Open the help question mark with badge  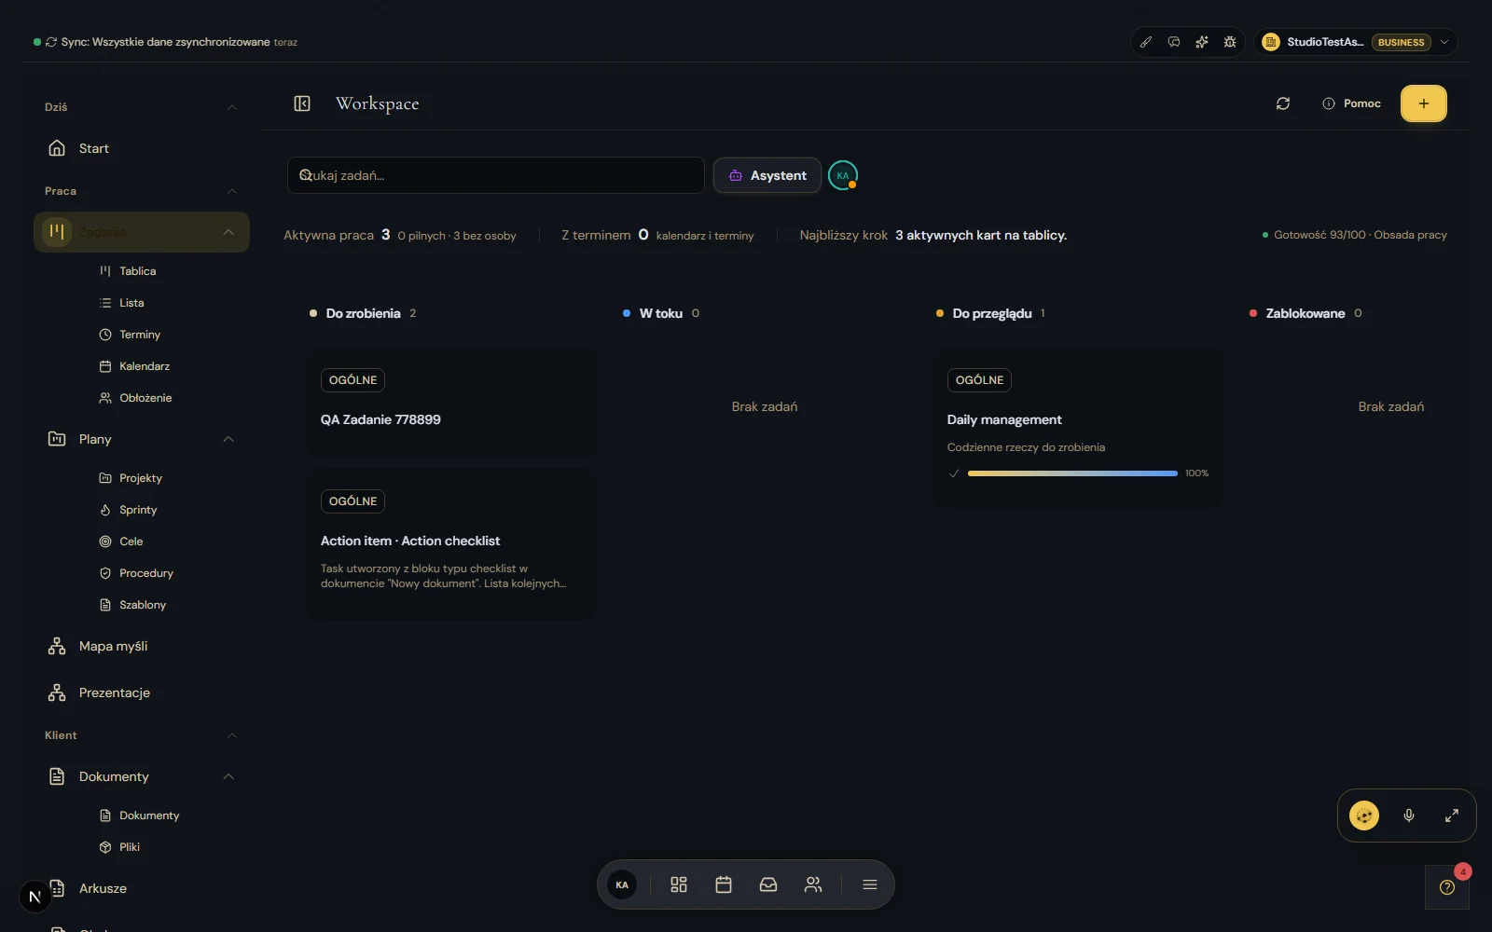1447,887
